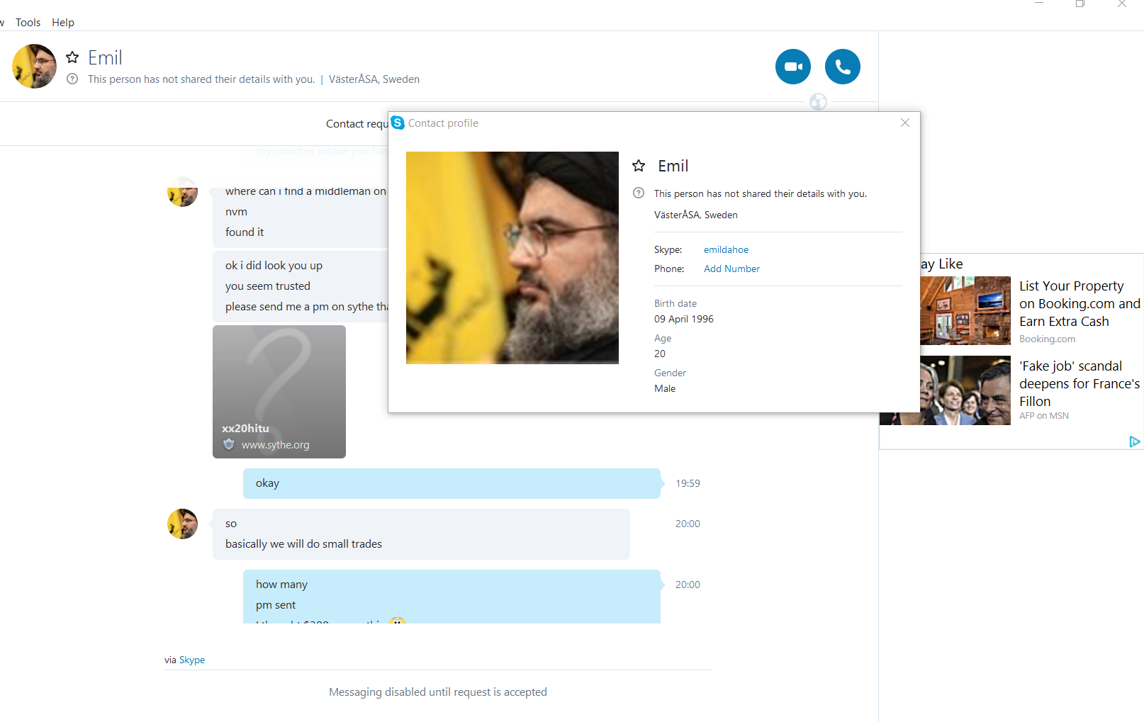Open the xx20hitu sythe.org contact card
The width and height of the screenshot is (1144, 722).
pyautogui.click(x=279, y=392)
